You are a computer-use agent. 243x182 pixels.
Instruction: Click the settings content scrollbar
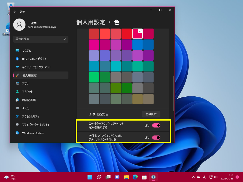pyautogui.click(x=174, y=93)
